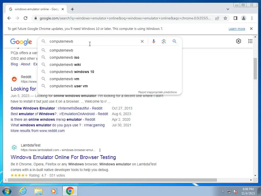The height and width of the screenshot is (196, 261).
Task: Open the Windows Start menu
Action: coord(6,191)
